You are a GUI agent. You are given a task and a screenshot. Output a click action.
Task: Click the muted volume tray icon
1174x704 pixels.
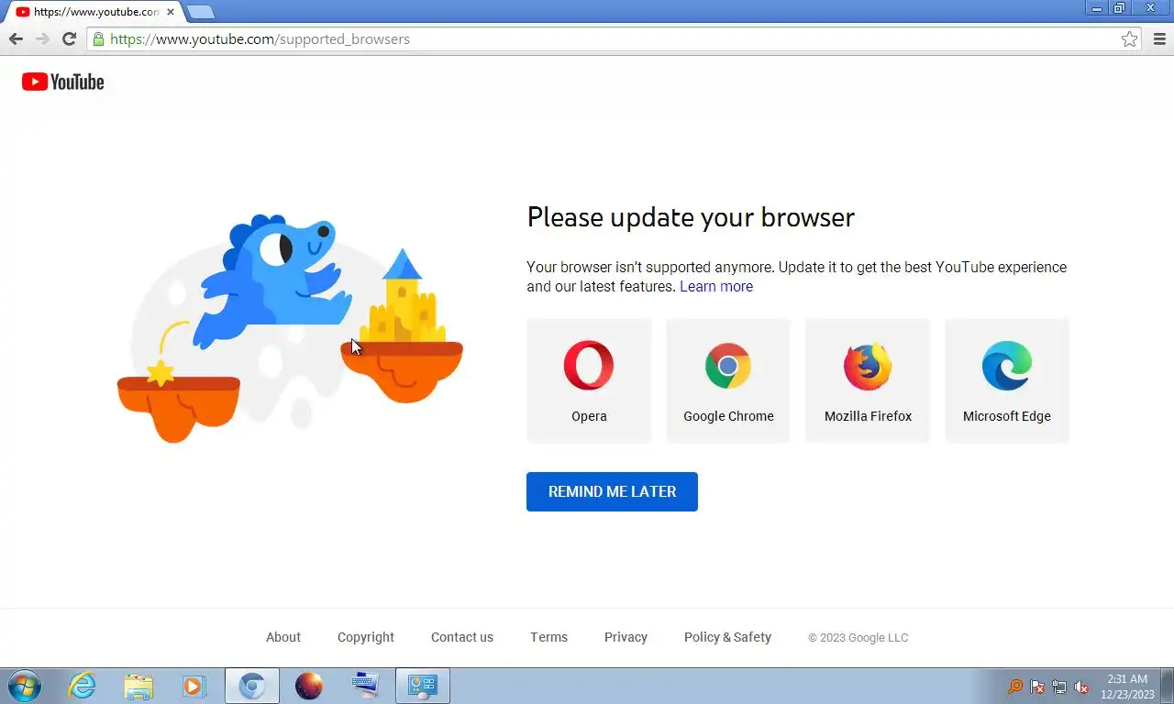1081,687
